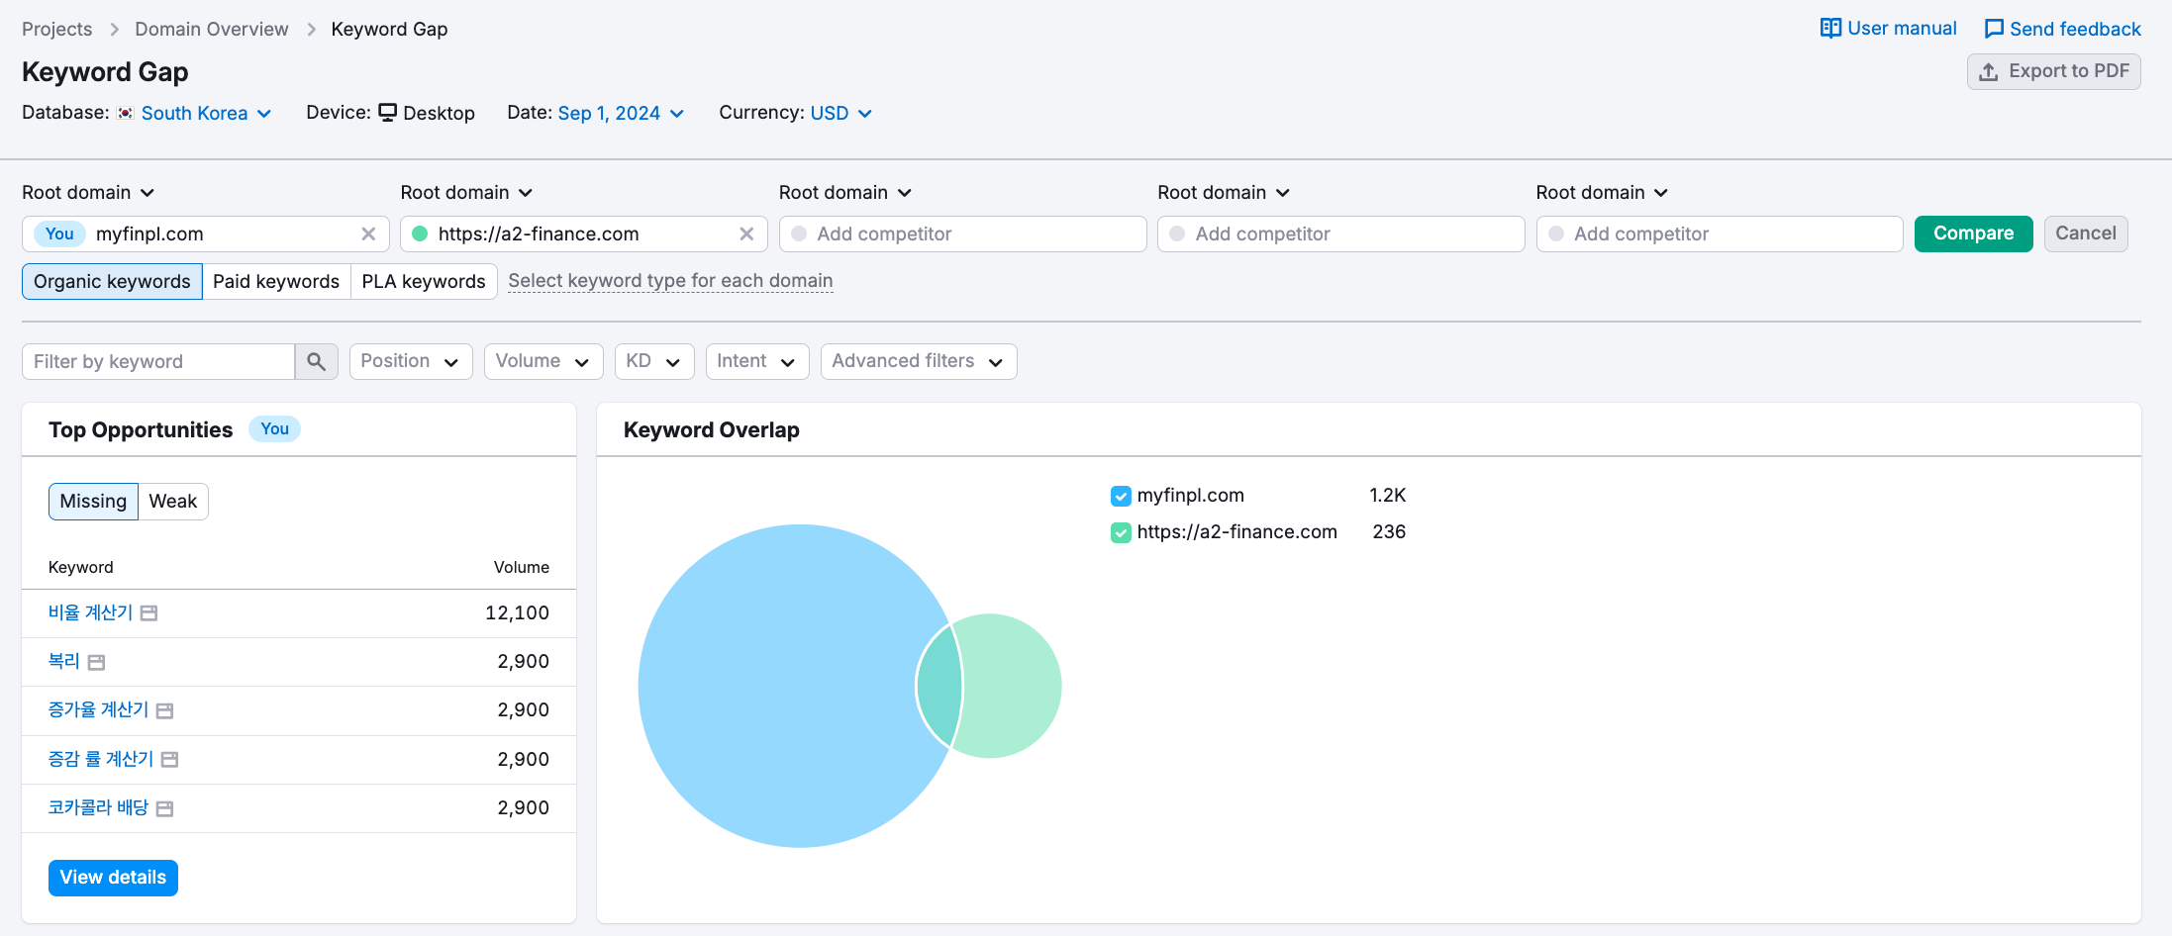Switch to Weak opportunities
This screenshot has width=2172, height=936.
(173, 502)
